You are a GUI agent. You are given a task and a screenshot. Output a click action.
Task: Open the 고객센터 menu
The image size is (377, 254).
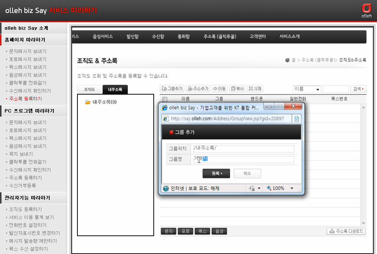click(257, 37)
